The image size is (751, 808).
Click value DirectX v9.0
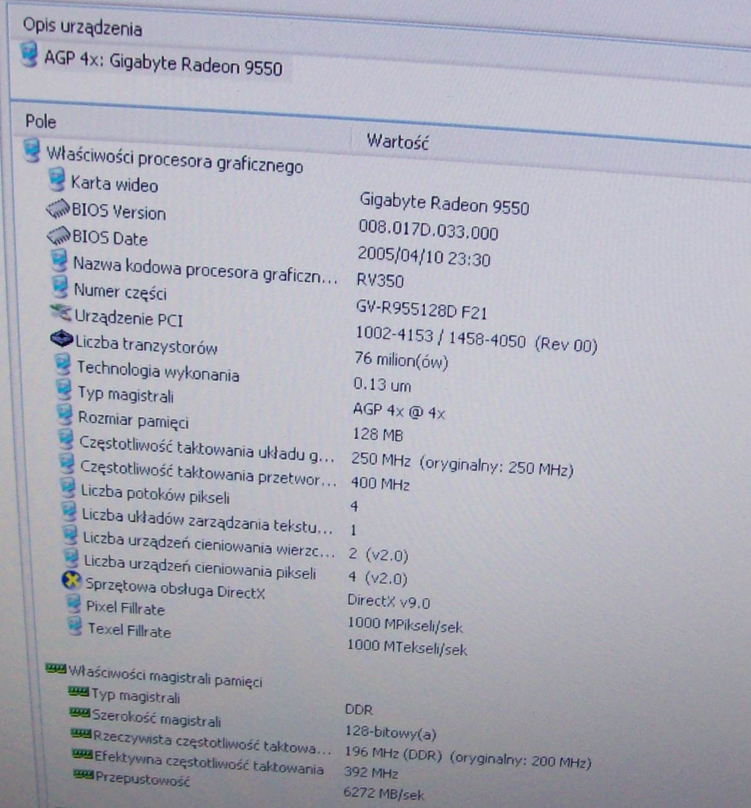(389, 601)
